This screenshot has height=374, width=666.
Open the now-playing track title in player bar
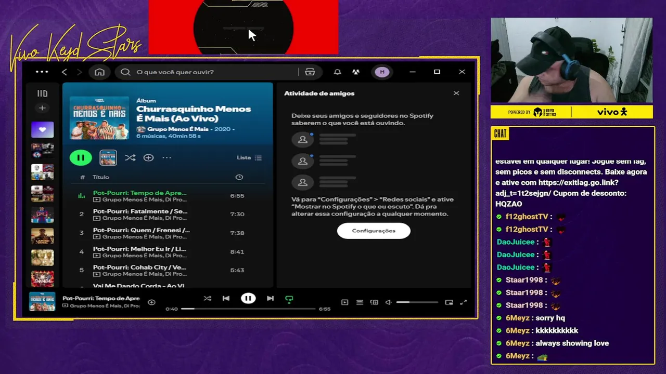[x=101, y=298]
